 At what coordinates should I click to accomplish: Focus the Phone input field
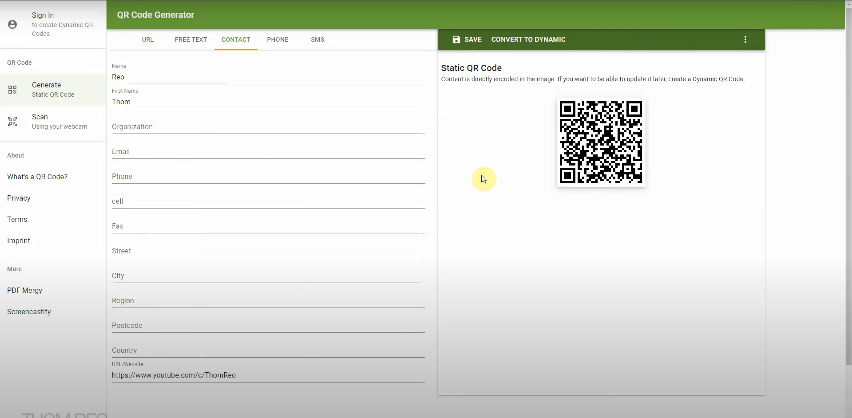click(x=269, y=176)
